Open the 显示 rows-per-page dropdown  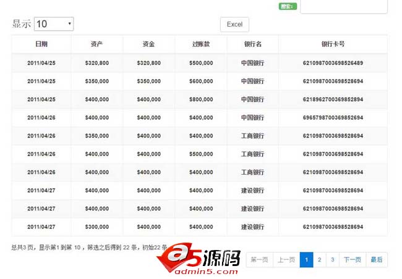click(x=54, y=24)
